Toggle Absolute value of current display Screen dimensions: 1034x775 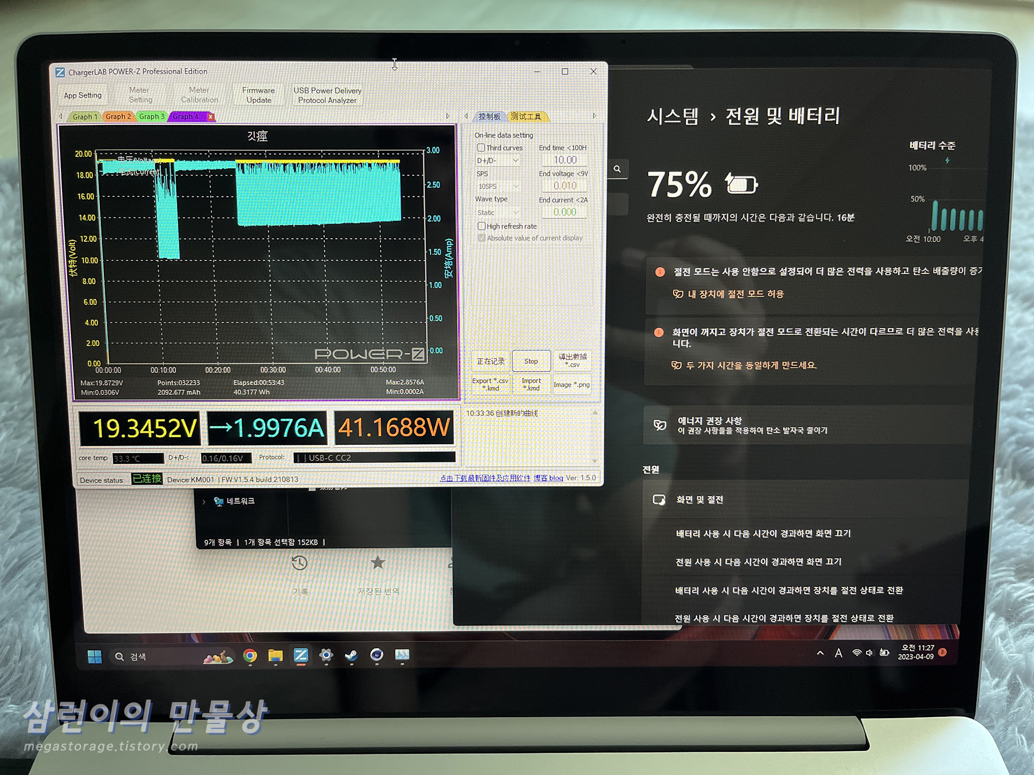pos(482,238)
